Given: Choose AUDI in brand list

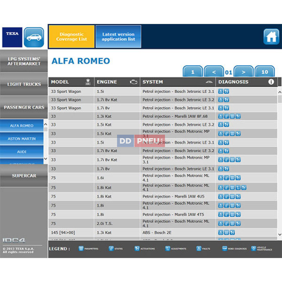Looking at the screenshot, I should 22,152.
